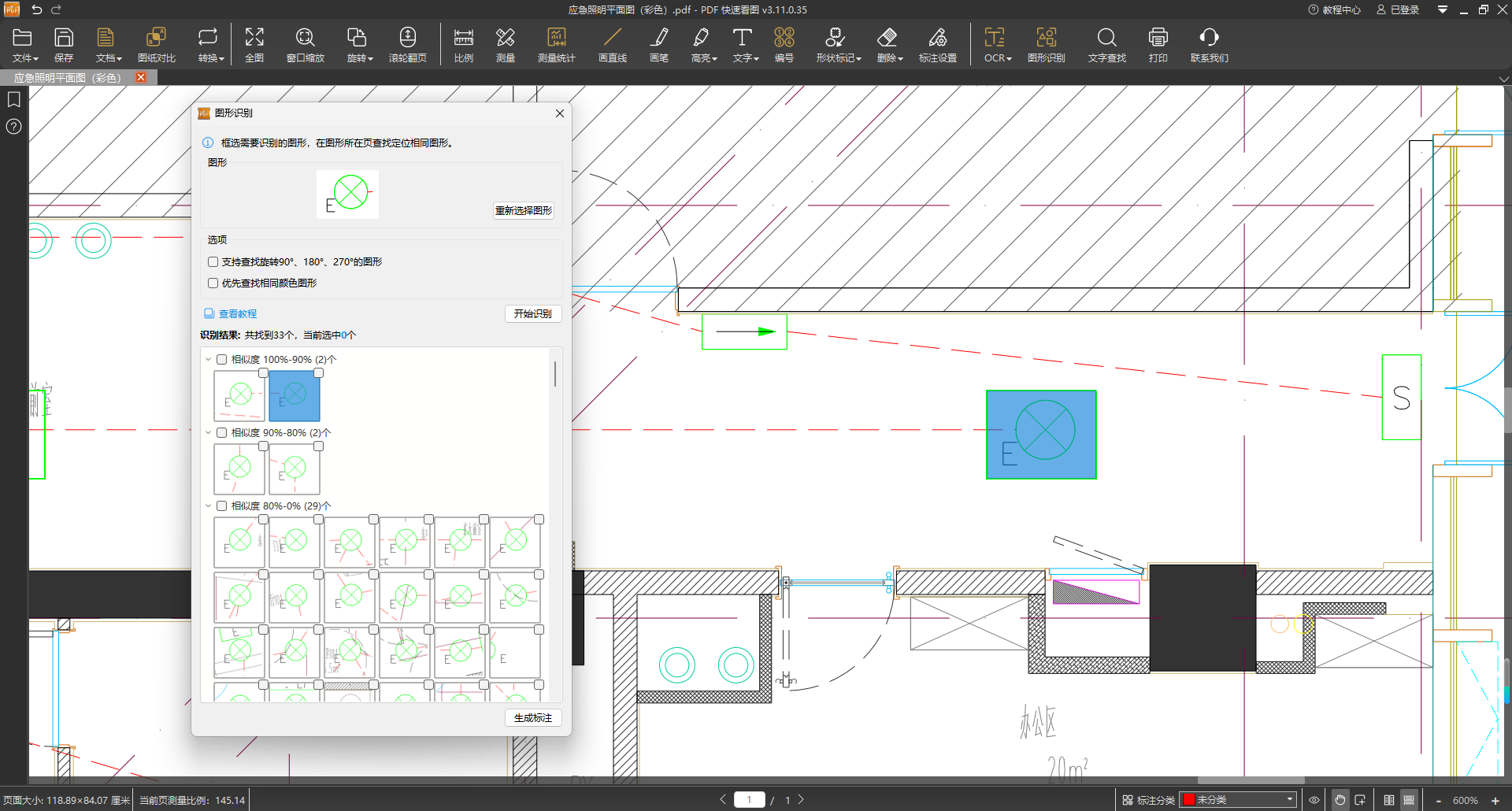
Task: Select the 画直线 line drawing tool
Action: point(612,45)
